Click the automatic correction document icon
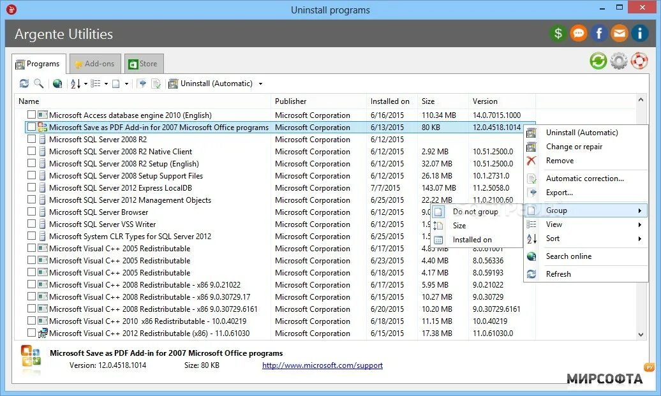 [156, 84]
